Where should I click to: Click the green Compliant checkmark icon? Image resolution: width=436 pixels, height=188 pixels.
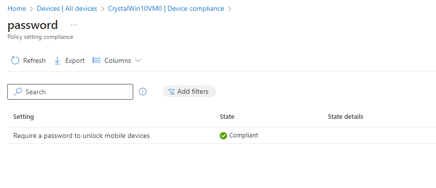coord(223,136)
